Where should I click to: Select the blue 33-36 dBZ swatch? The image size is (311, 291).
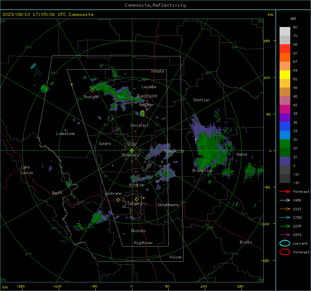[x=285, y=127]
